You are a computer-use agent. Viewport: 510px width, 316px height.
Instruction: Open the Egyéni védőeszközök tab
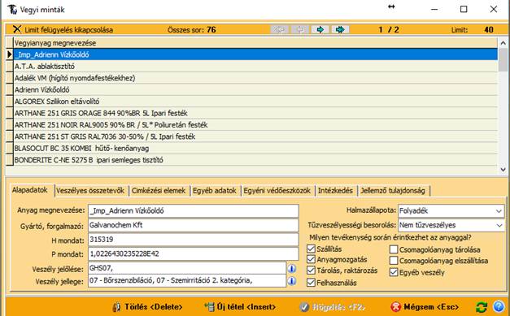[x=277, y=191]
